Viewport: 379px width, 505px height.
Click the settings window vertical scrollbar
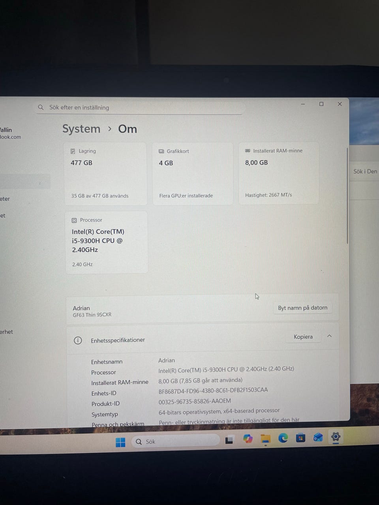point(347,196)
